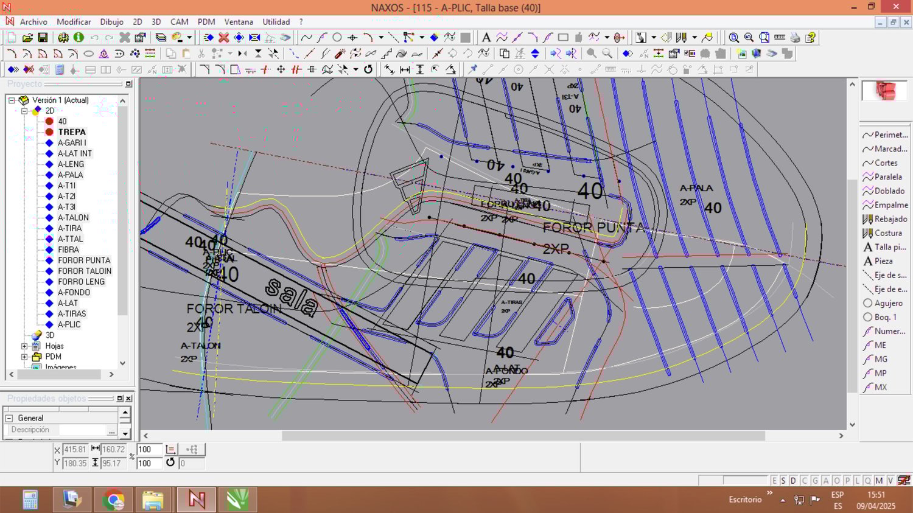Click the red X delete icon
Viewport: 913px width, 513px height.
point(223,38)
